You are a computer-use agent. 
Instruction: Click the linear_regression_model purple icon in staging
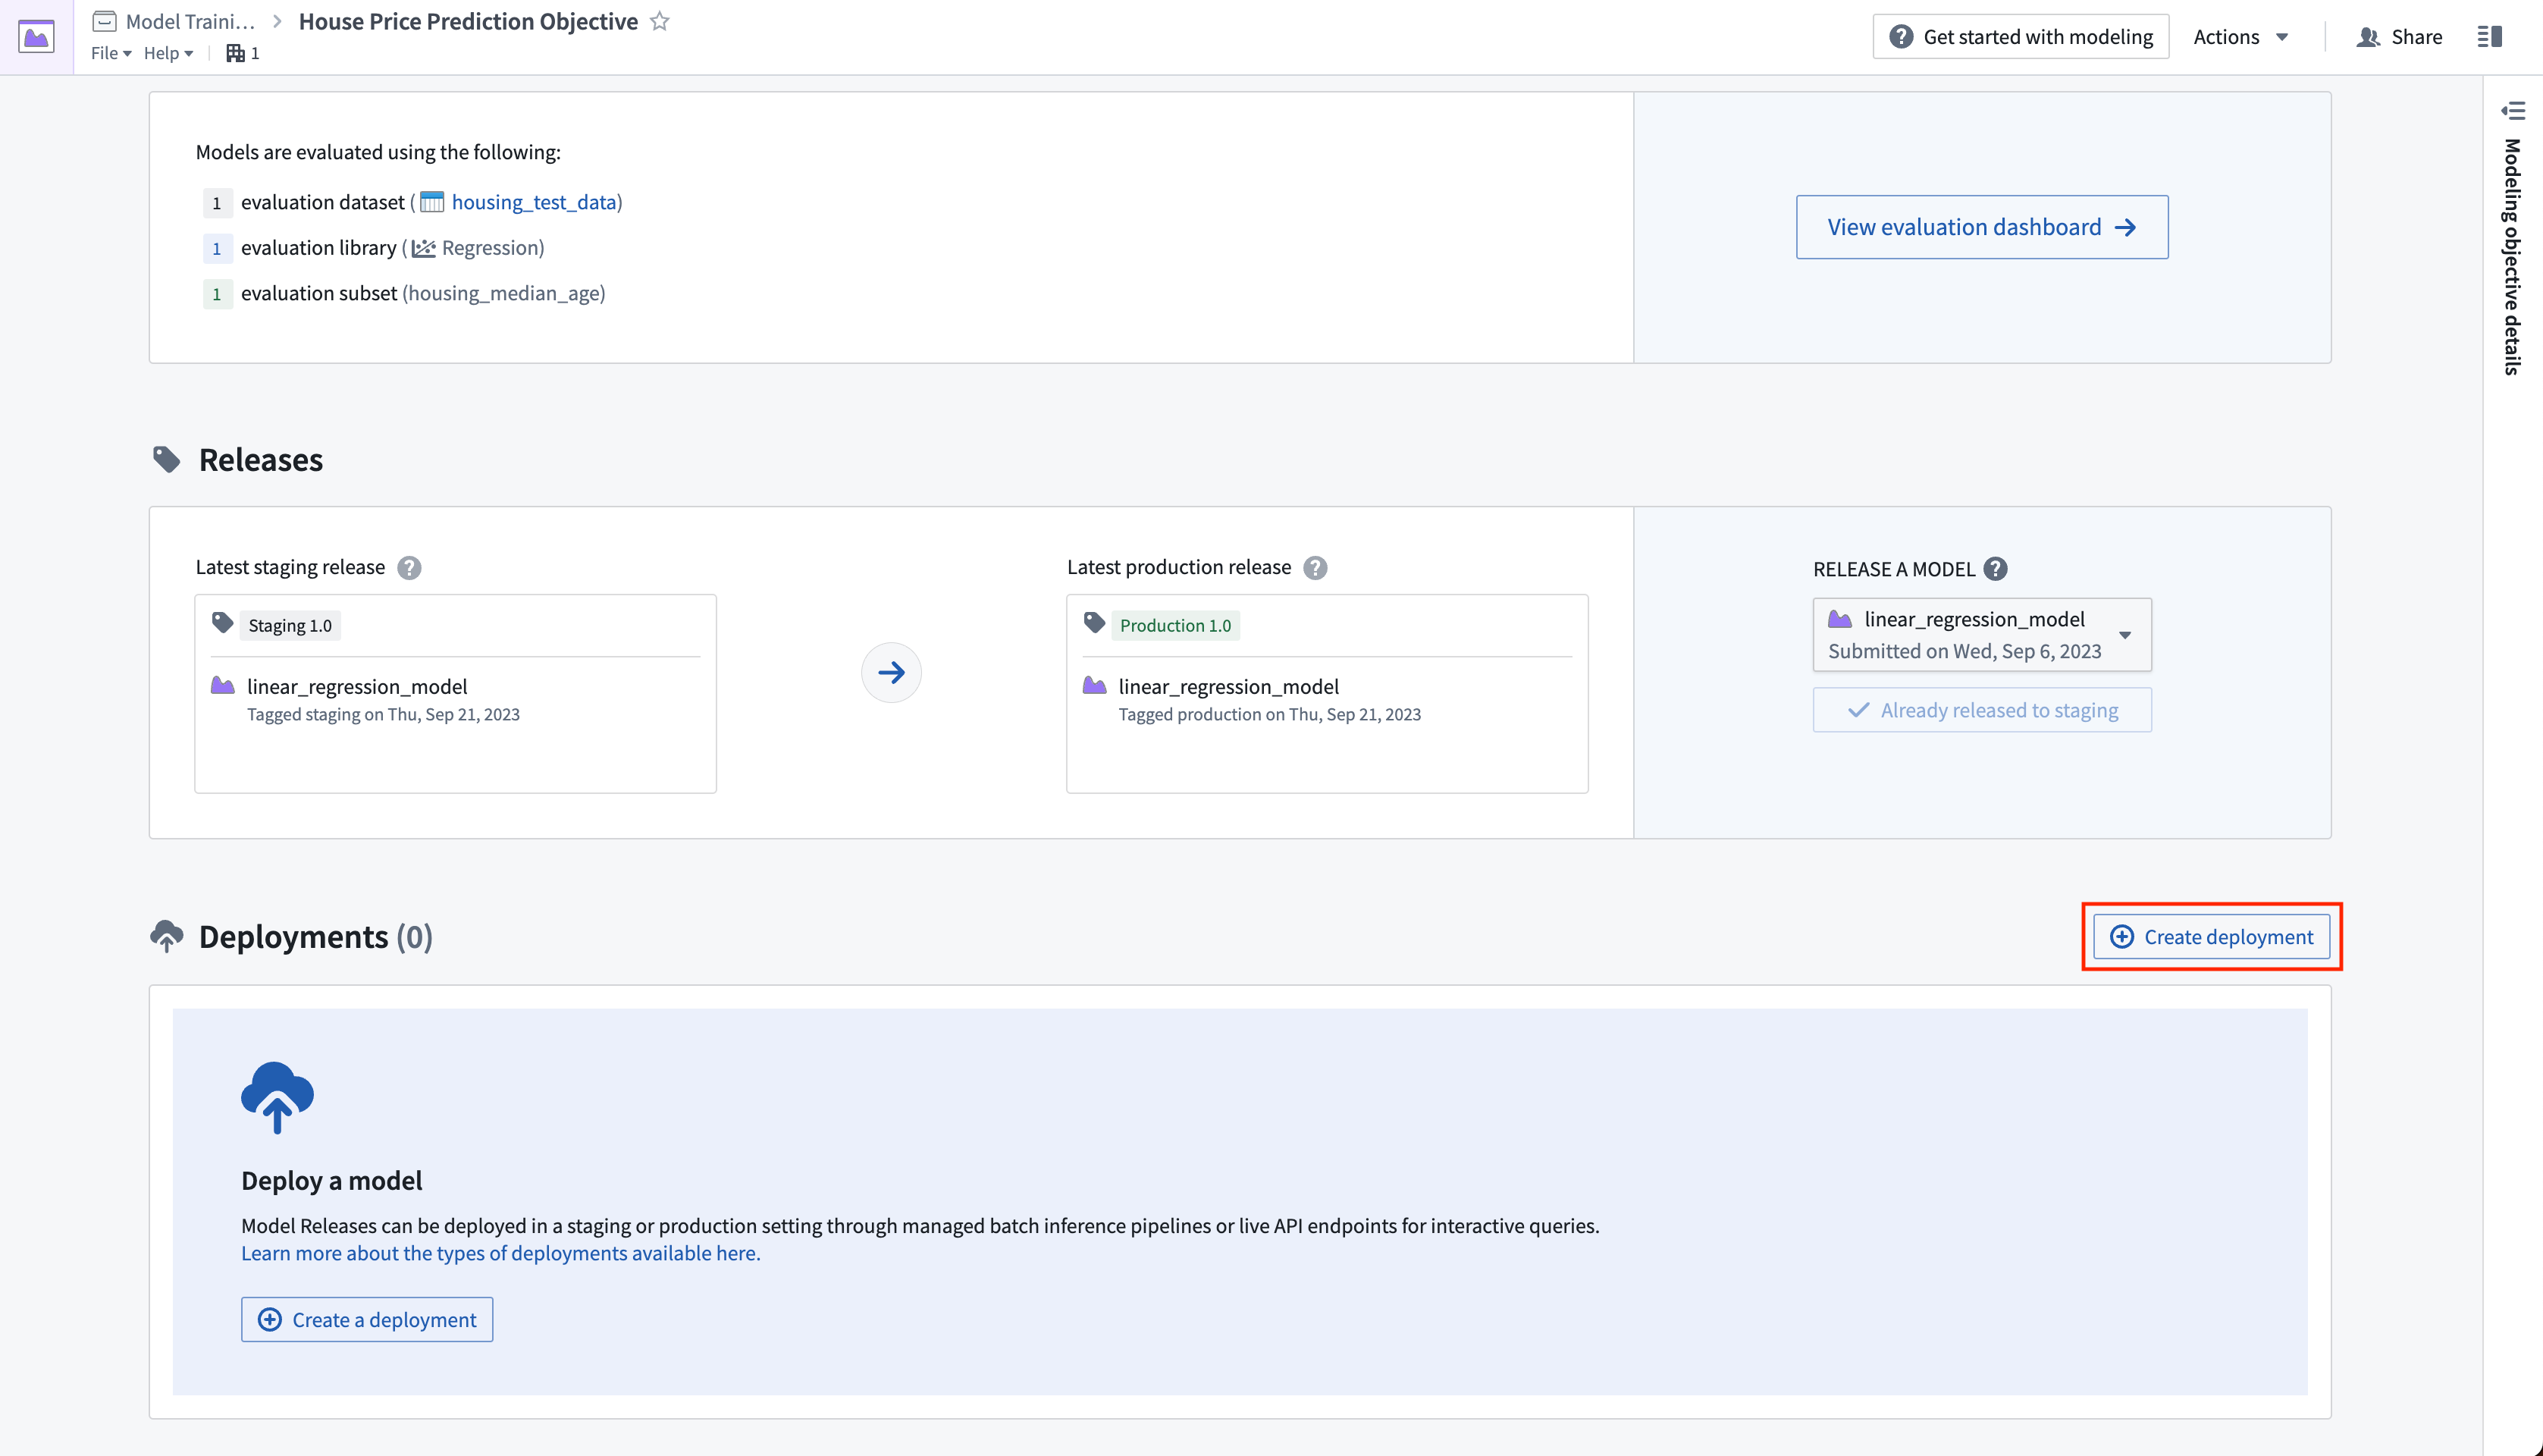(x=224, y=686)
